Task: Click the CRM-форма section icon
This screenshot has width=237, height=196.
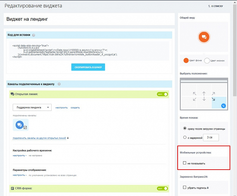Action: [12, 188]
